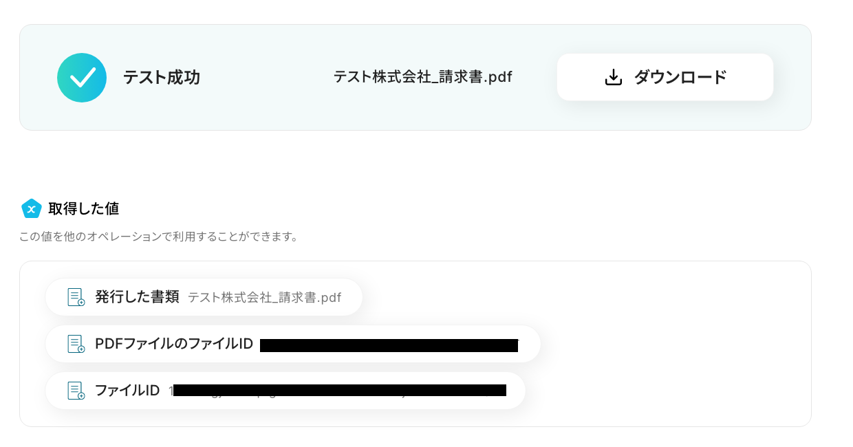Click the ダウンロード label text
The height and width of the screenshot is (447, 853).
[x=680, y=78]
